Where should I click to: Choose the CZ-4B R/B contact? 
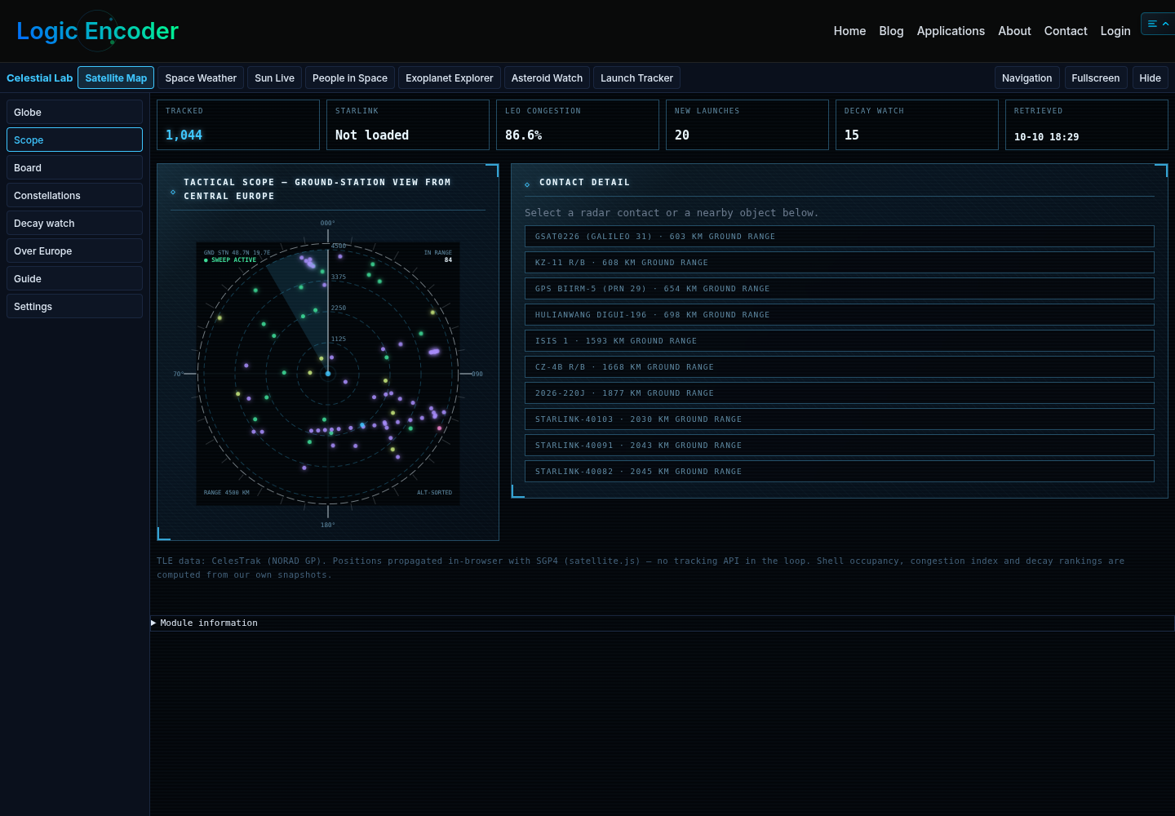coord(839,366)
